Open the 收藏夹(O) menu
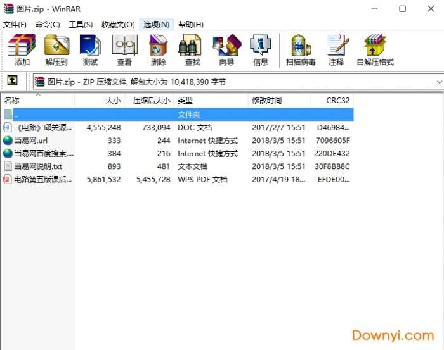The image size is (444, 350). coord(118,25)
